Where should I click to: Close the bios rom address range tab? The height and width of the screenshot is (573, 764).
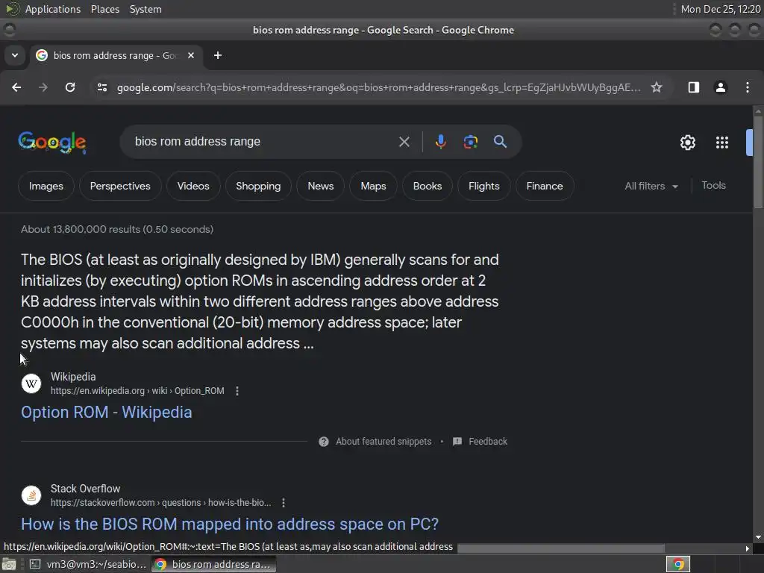(x=191, y=55)
